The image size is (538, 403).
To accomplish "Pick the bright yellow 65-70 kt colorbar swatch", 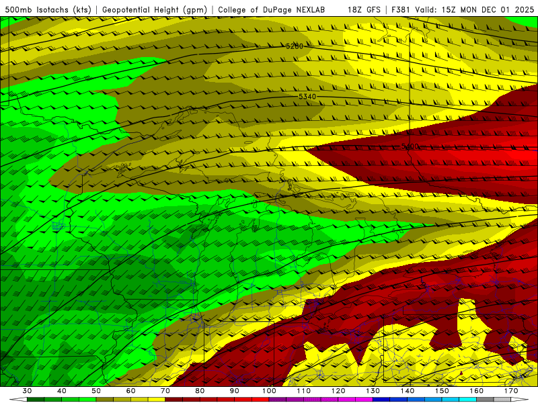I will pyautogui.click(x=157, y=400).
